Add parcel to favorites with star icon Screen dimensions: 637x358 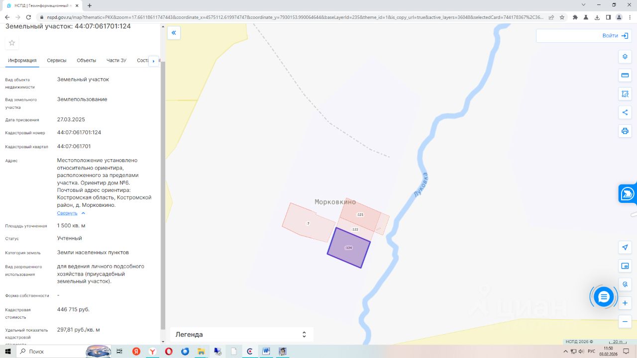point(12,43)
